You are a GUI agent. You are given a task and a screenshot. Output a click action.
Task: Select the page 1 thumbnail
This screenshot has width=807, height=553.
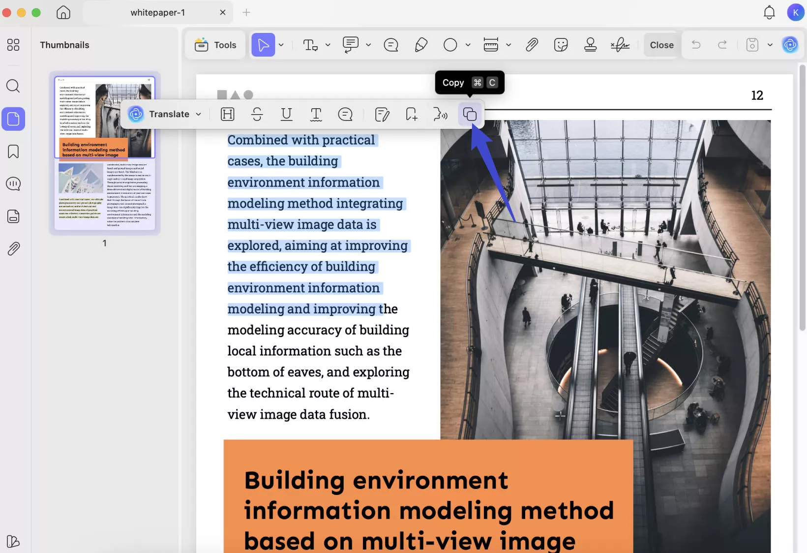(x=105, y=153)
